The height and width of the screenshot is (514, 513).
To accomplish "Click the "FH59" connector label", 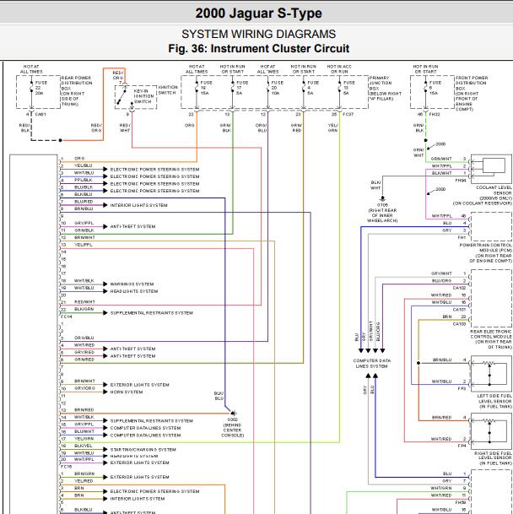I will coord(461,502).
